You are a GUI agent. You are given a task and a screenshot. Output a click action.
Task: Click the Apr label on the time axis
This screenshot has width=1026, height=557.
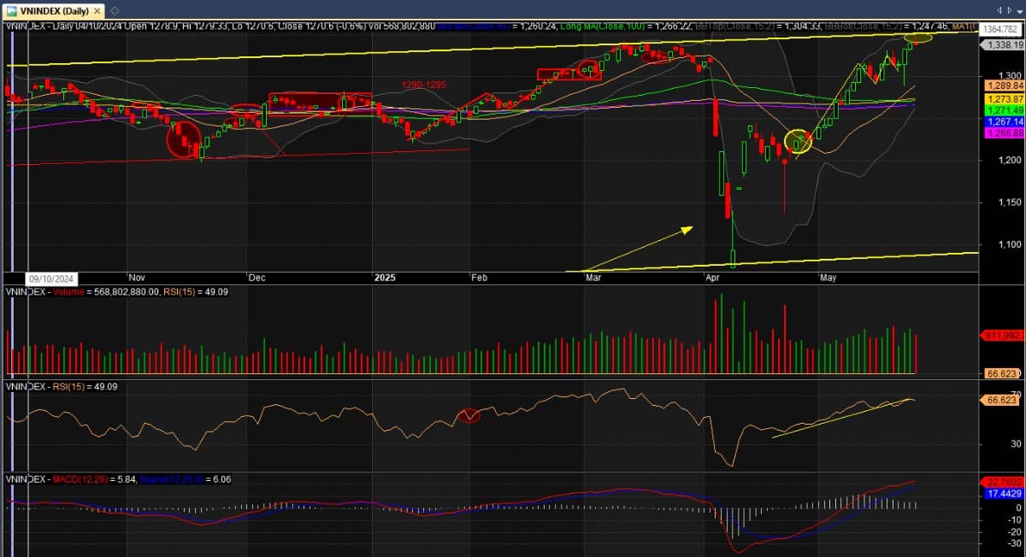point(711,278)
